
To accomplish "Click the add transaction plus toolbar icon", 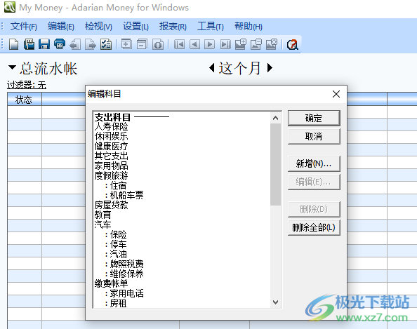I will (x=126, y=44).
